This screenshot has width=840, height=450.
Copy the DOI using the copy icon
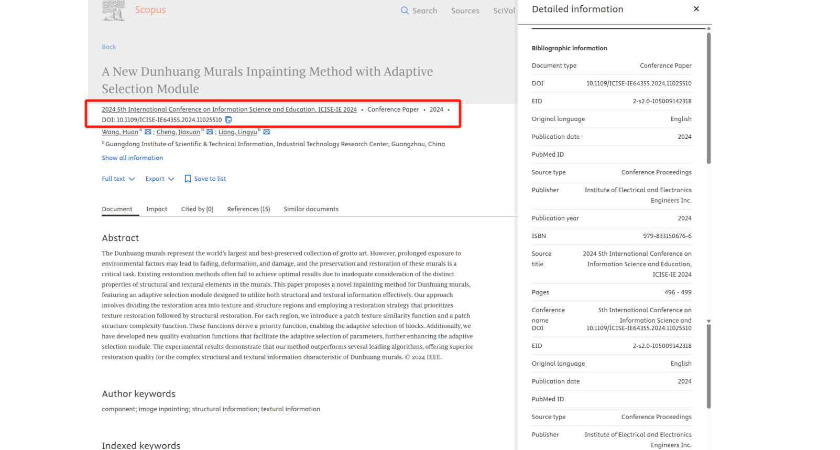[x=228, y=120]
